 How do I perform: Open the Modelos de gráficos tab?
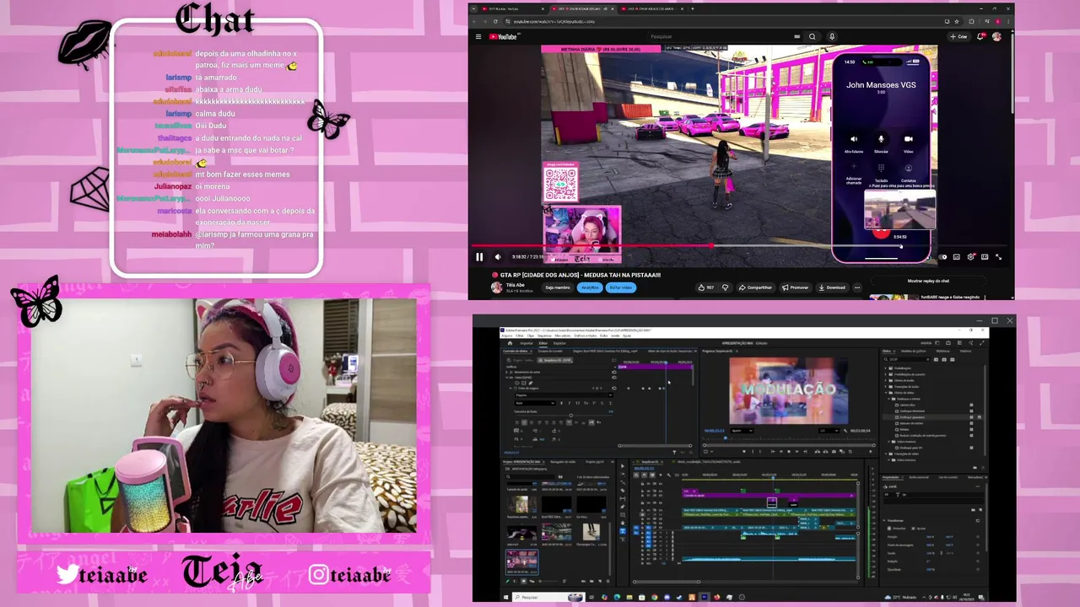913,351
